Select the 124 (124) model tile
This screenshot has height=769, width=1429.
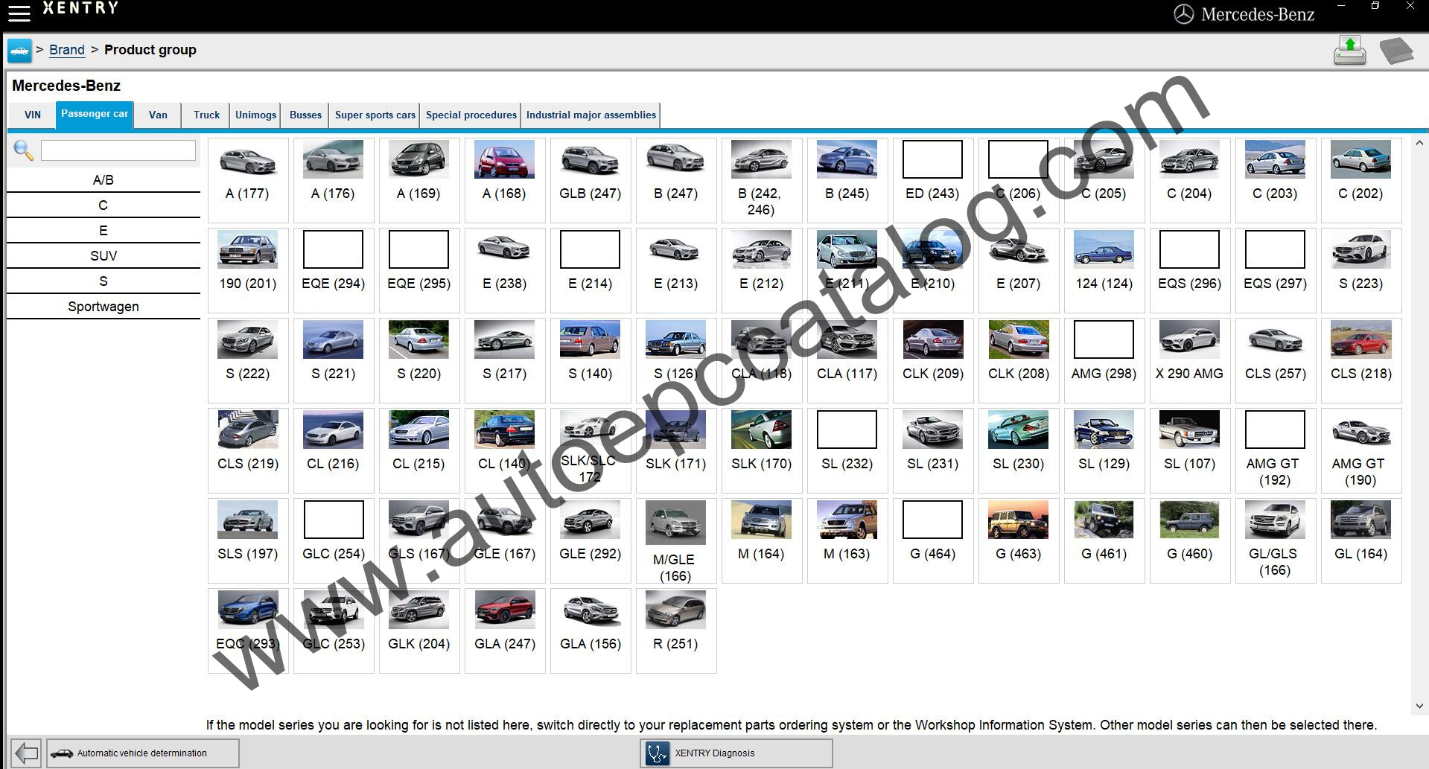click(1104, 270)
